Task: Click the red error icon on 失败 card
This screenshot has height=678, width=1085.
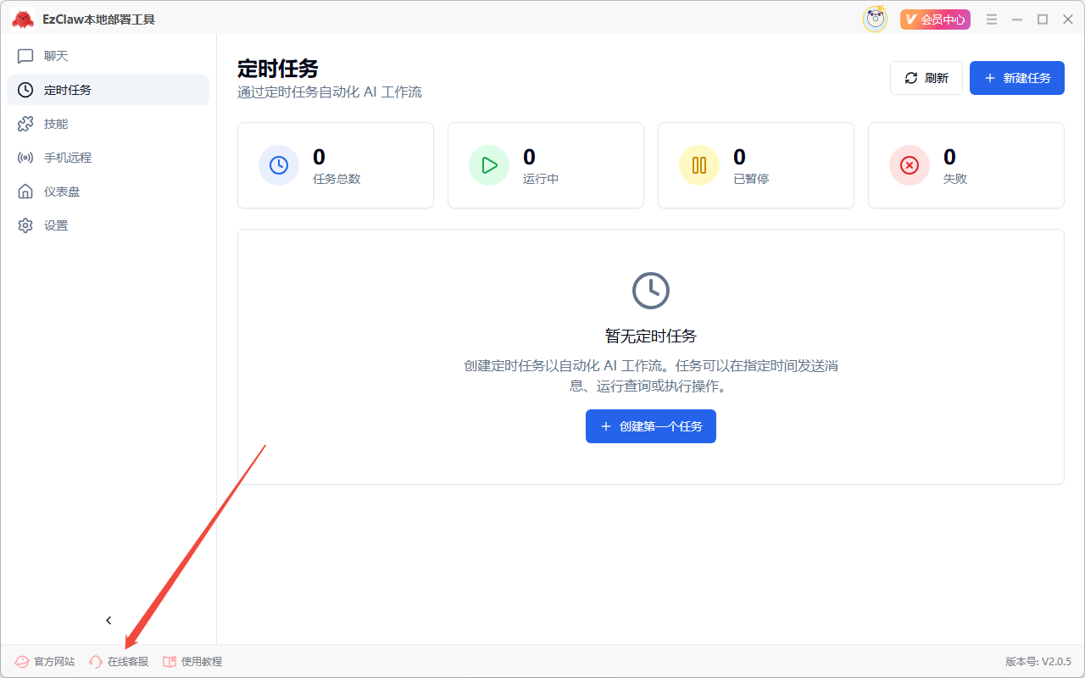Action: [x=910, y=165]
